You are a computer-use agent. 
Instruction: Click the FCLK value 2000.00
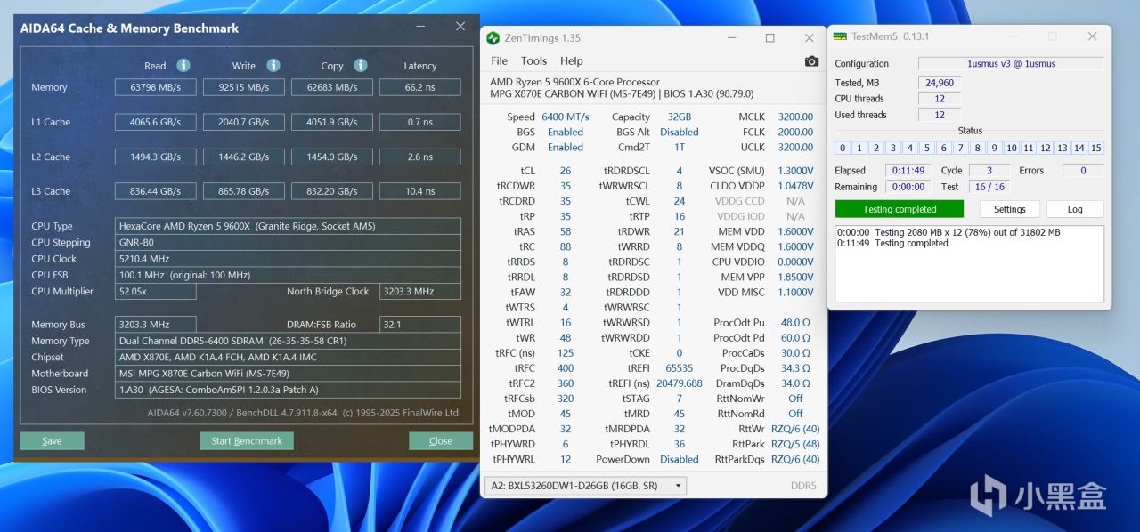pos(795,132)
